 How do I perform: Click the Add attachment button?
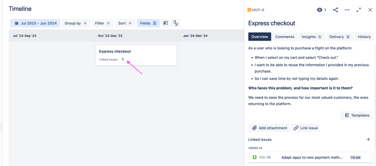tap(269, 128)
